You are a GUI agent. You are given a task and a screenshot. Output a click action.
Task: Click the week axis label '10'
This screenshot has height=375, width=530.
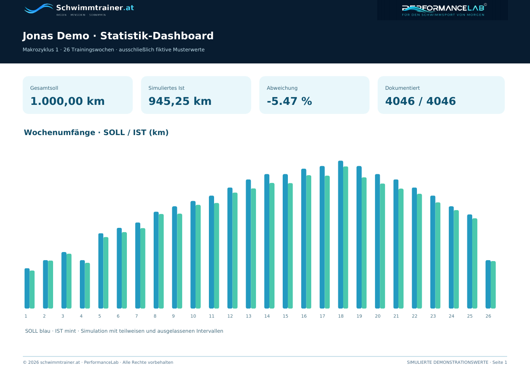193,316
